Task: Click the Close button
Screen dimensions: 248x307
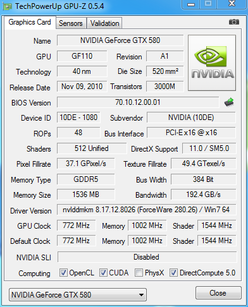Action: pos(218,293)
